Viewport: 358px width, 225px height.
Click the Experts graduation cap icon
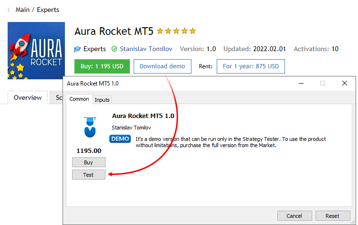(77, 49)
